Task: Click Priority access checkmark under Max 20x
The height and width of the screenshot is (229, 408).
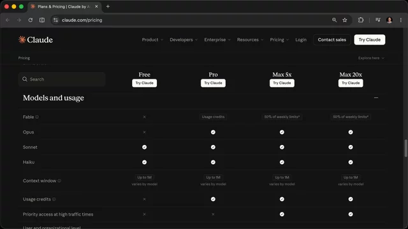Action: [x=351, y=214]
